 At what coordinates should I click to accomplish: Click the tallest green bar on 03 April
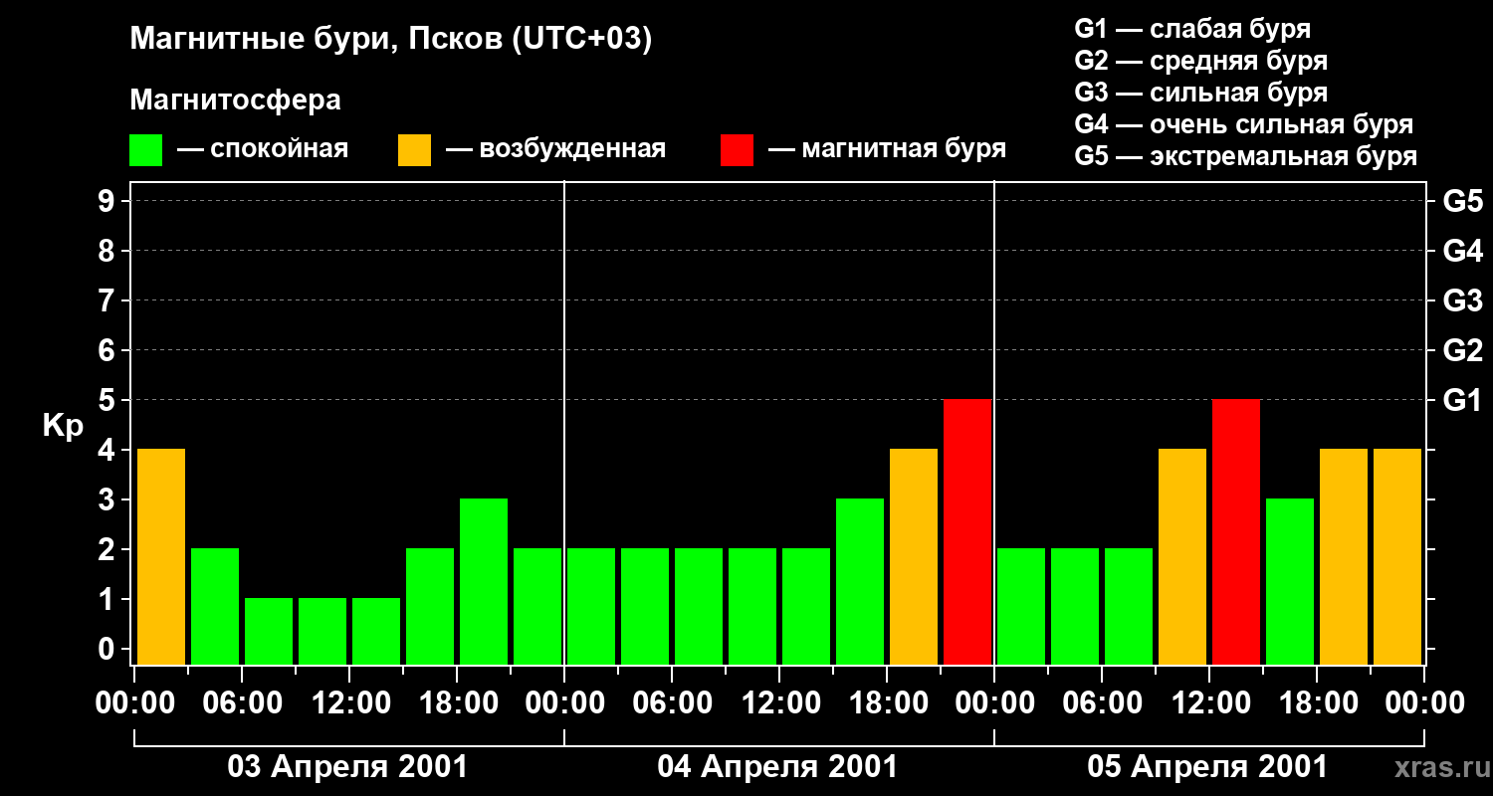click(484, 581)
